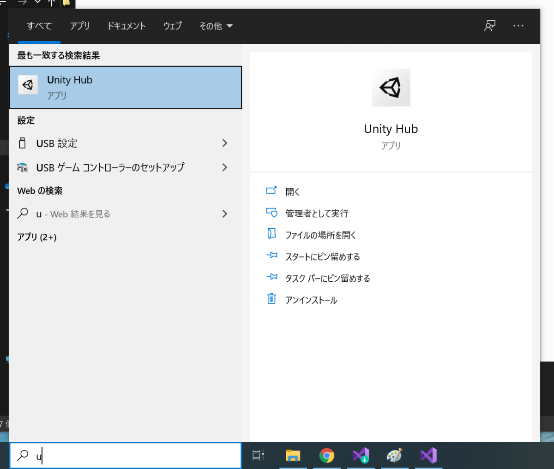Open the その他 dropdown menu
This screenshot has height=469, width=554.
pos(216,26)
